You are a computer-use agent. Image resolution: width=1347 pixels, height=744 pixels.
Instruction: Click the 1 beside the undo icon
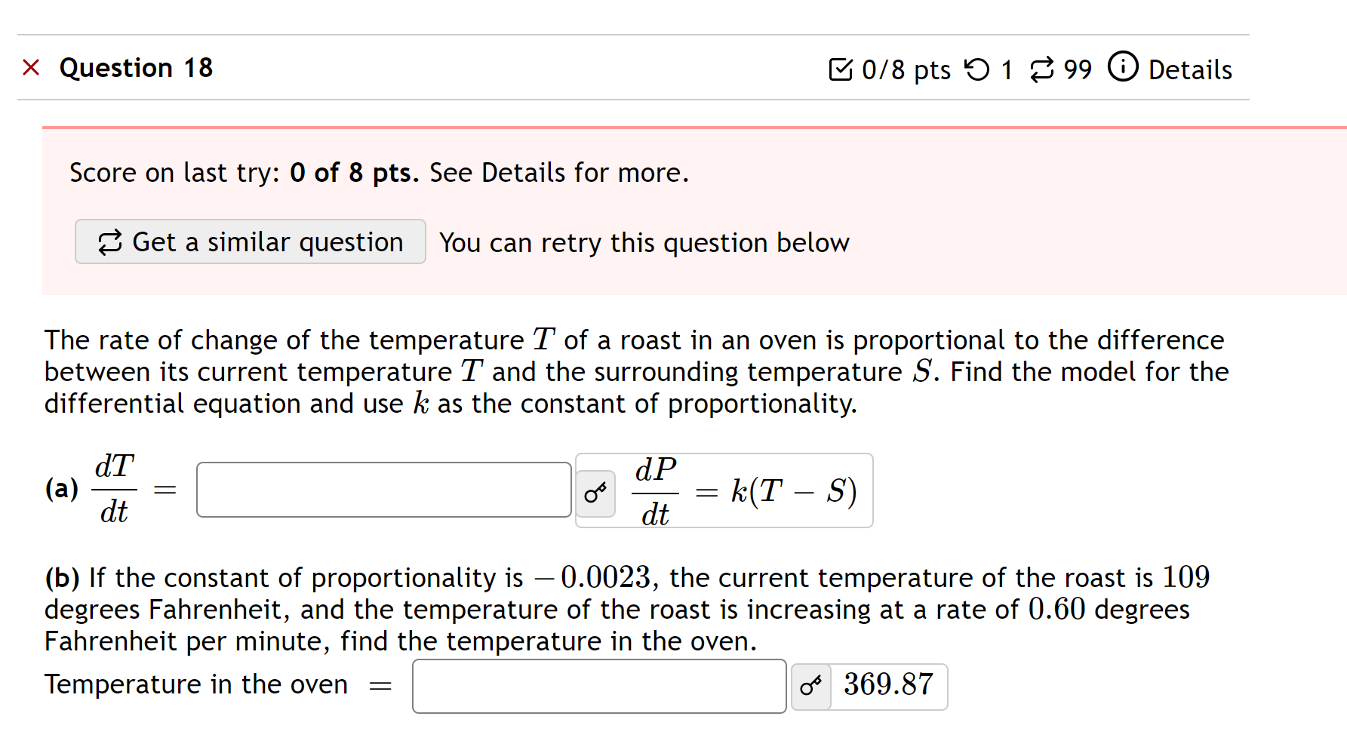1006,69
